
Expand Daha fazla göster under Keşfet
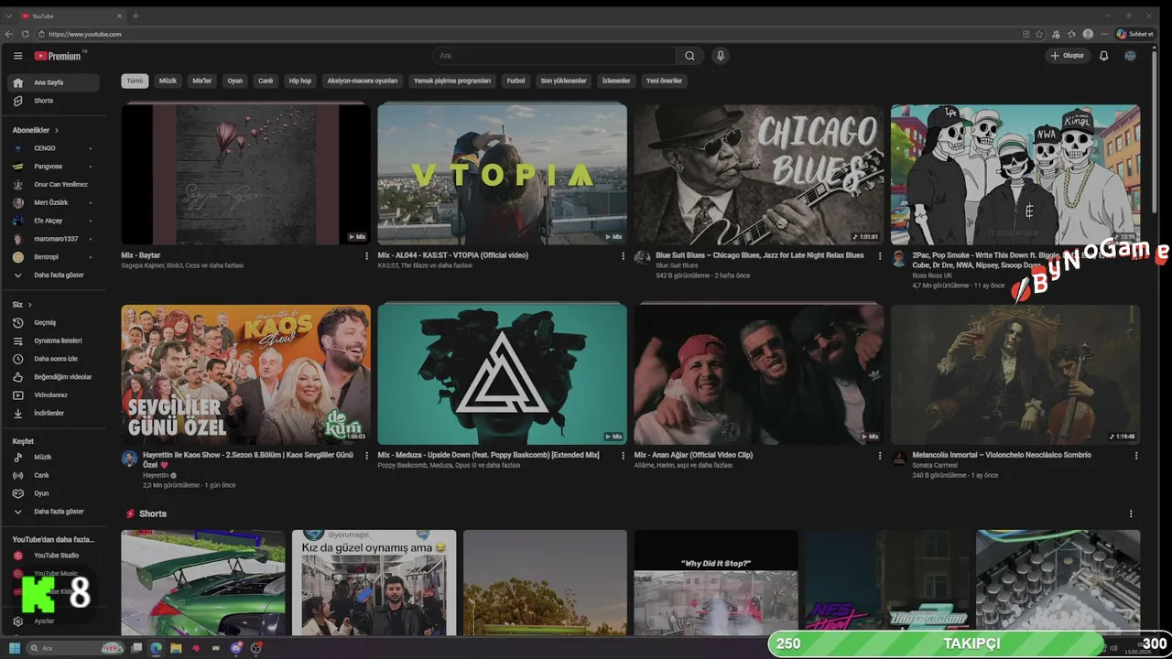click(x=53, y=512)
